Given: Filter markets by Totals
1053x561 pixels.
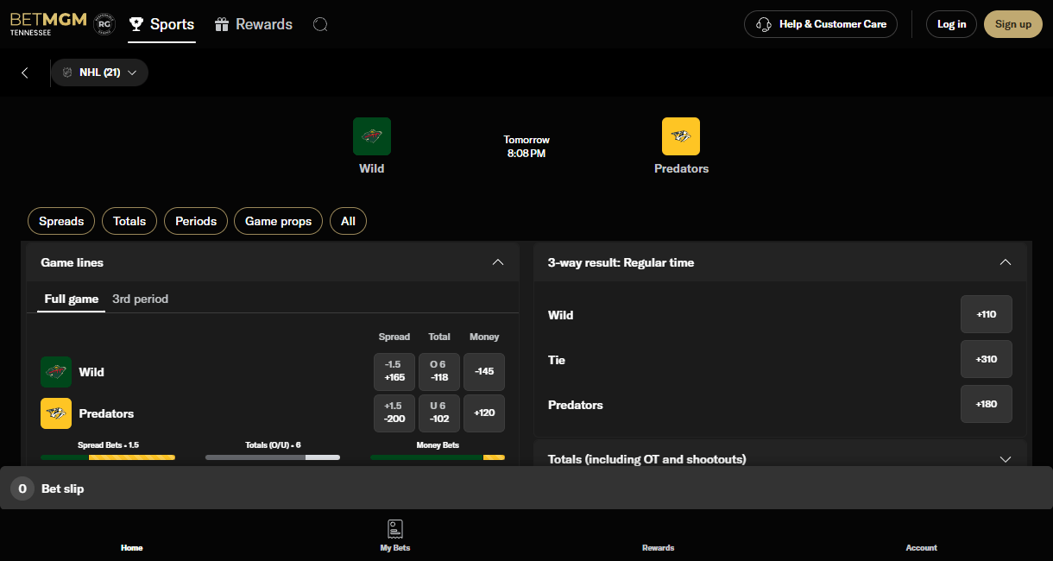Looking at the screenshot, I should [x=129, y=221].
